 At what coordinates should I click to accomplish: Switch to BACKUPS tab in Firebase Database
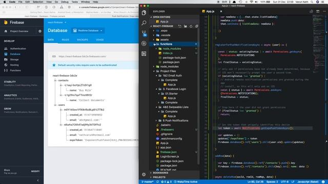[x=83, y=40]
